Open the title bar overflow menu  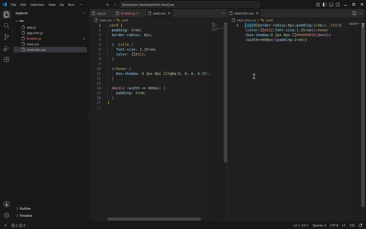[x=81, y=5]
